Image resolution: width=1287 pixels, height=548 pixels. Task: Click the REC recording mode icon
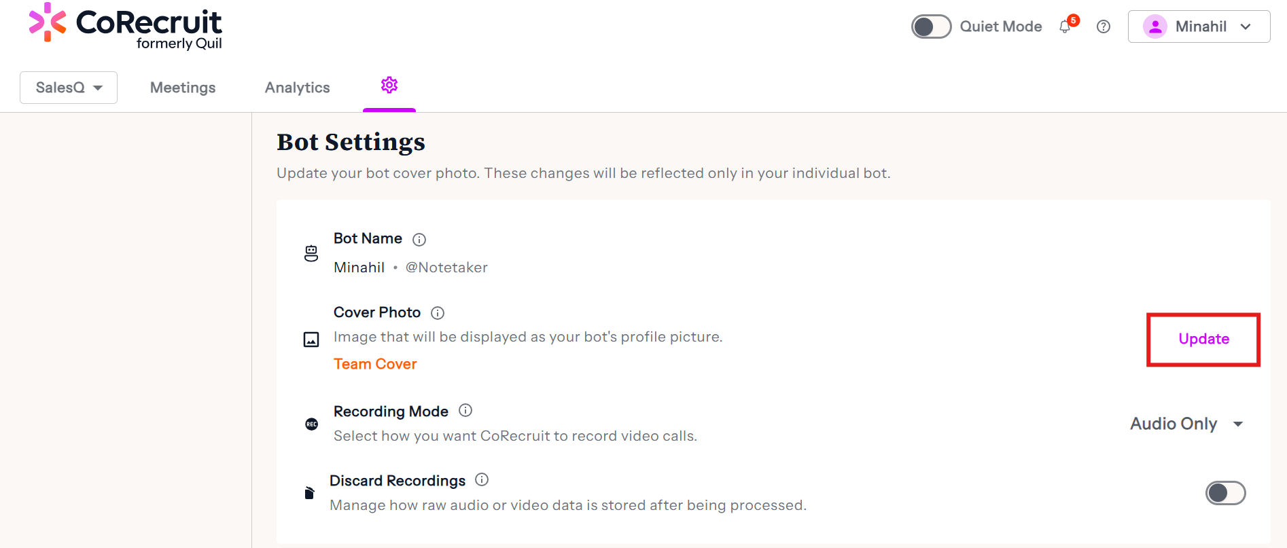(x=311, y=424)
